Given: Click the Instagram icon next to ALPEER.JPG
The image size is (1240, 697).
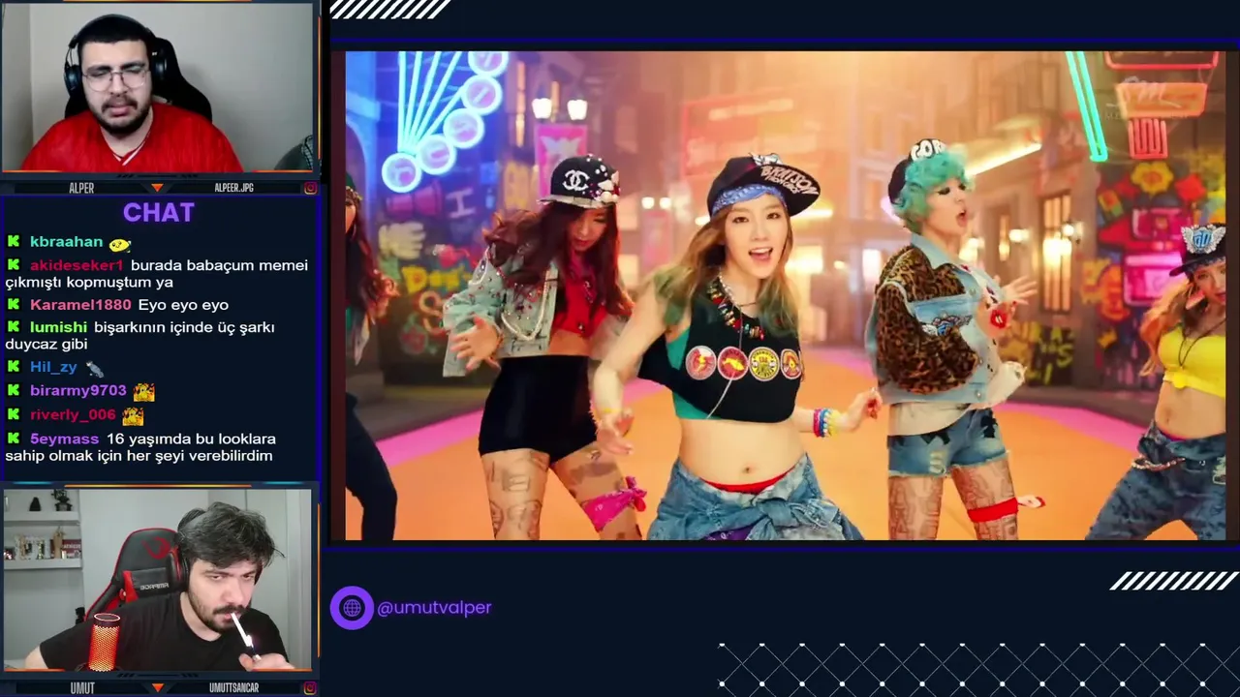Looking at the screenshot, I should pos(310,188).
